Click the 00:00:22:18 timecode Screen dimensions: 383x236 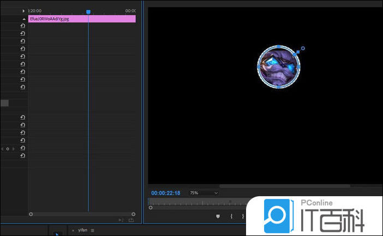pyautogui.click(x=165, y=193)
